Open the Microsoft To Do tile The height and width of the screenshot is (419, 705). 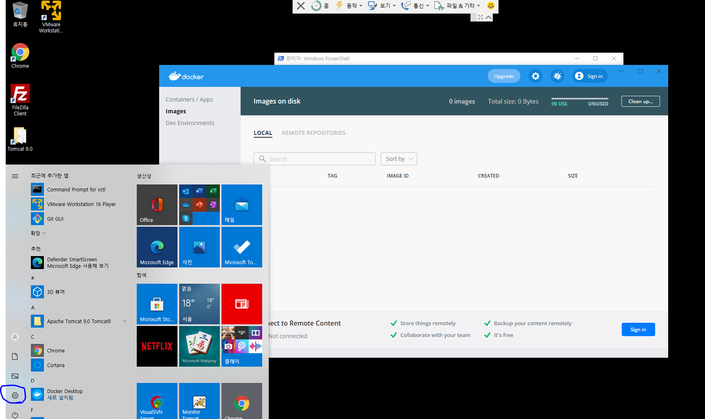click(242, 247)
